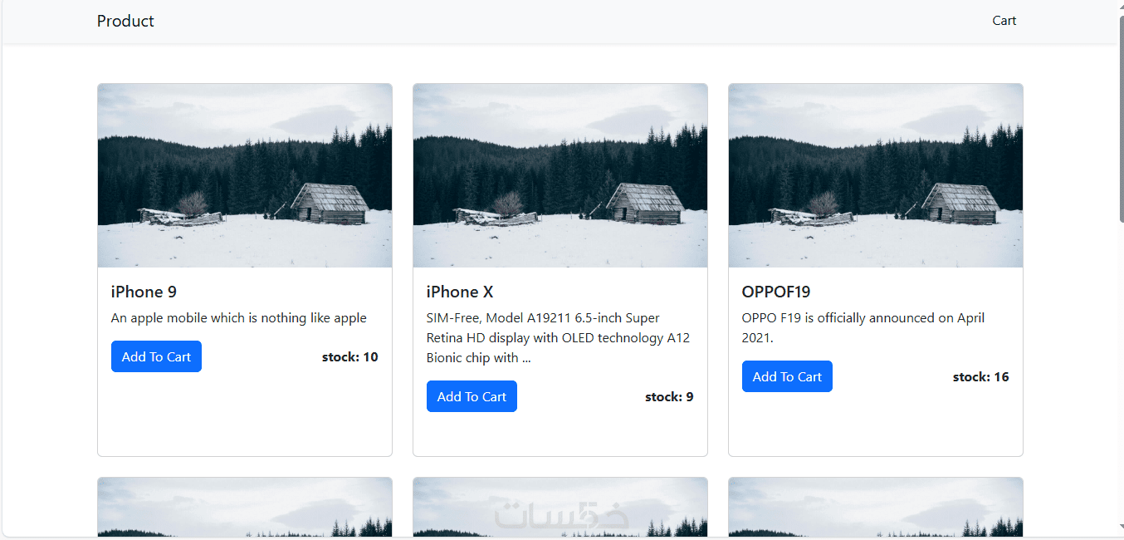The height and width of the screenshot is (540, 1124).
Task: Click the stock: 10 label
Action: [349, 357]
